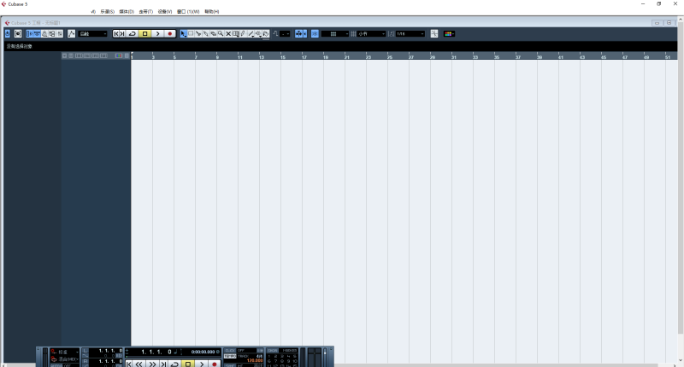Click bar 9 on the timeline ruler
The image size is (684, 367).
217,56
